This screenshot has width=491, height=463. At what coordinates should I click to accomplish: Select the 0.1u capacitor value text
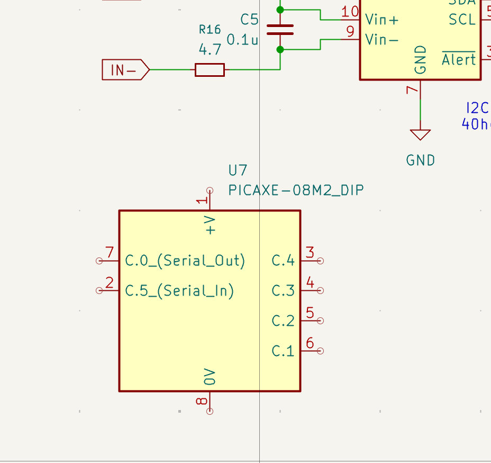242,40
